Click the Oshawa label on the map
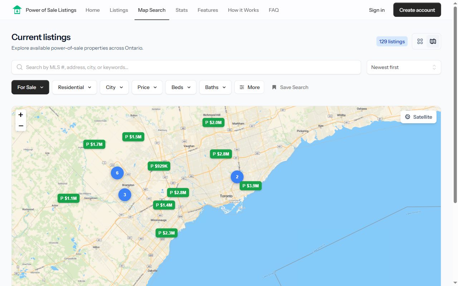Viewport: 458px width, 286px height. tap(362, 109)
